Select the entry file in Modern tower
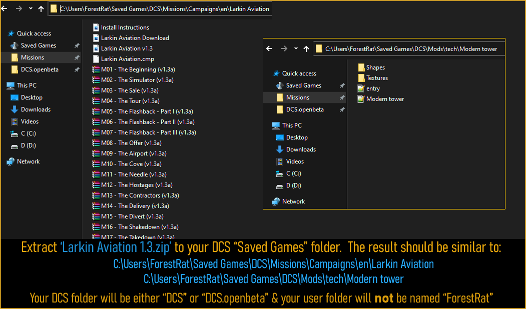The image size is (526, 309). [x=373, y=88]
